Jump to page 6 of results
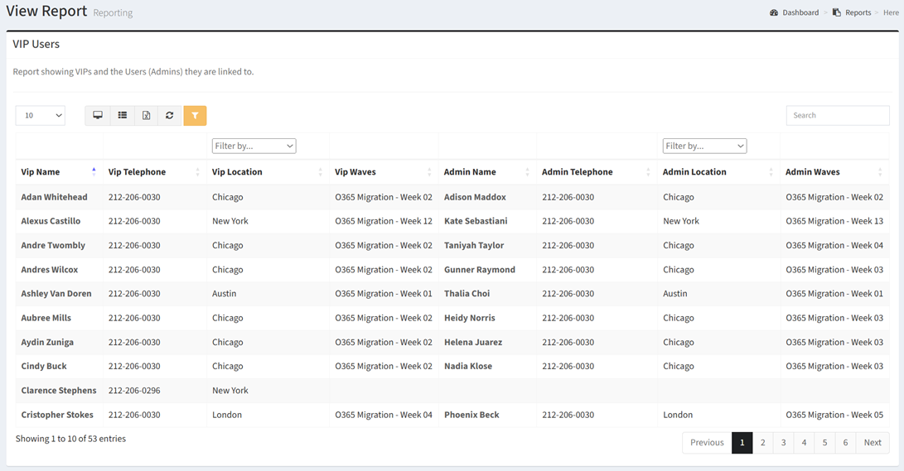The width and height of the screenshot is (904, 471). point(845,443)
